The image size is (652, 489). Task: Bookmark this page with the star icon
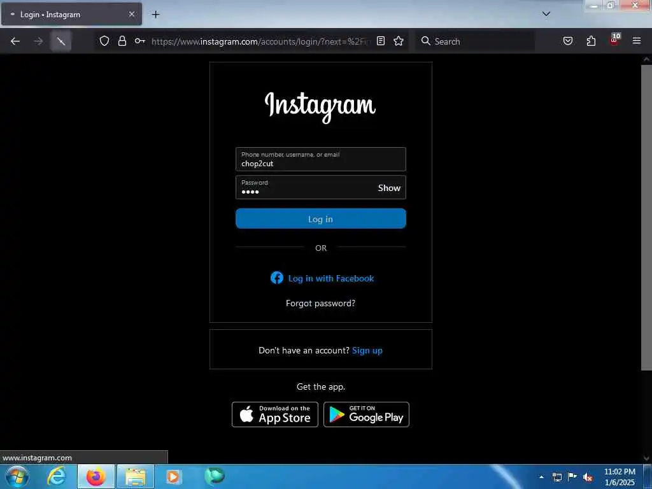(399, 41)
